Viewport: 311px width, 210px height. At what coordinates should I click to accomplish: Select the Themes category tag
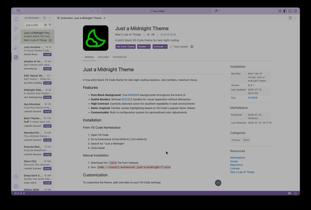(x=236, y=140)
